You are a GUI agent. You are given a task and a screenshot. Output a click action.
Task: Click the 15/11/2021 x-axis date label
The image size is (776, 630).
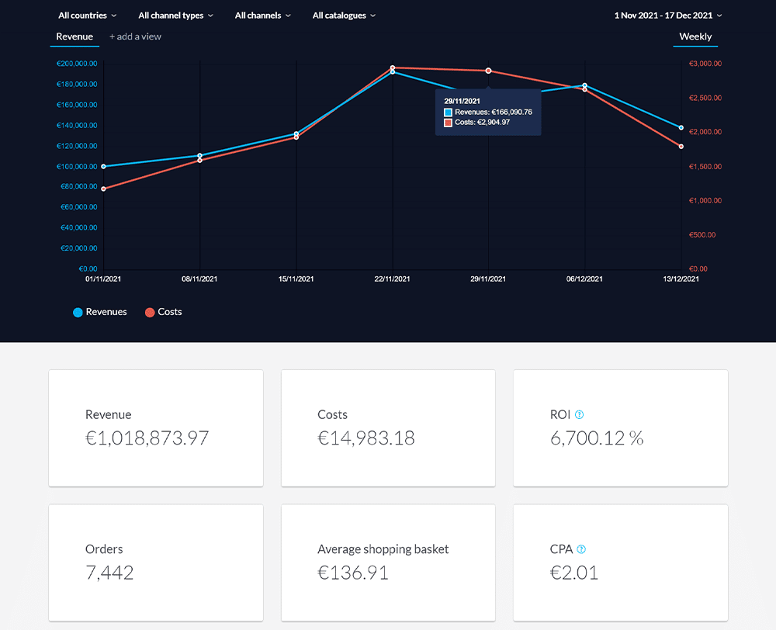[x=296, y=279]
